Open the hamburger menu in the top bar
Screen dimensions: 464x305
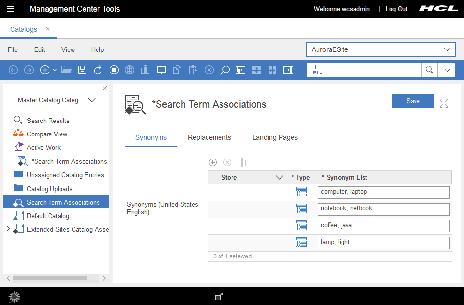(x=11, y=9)
